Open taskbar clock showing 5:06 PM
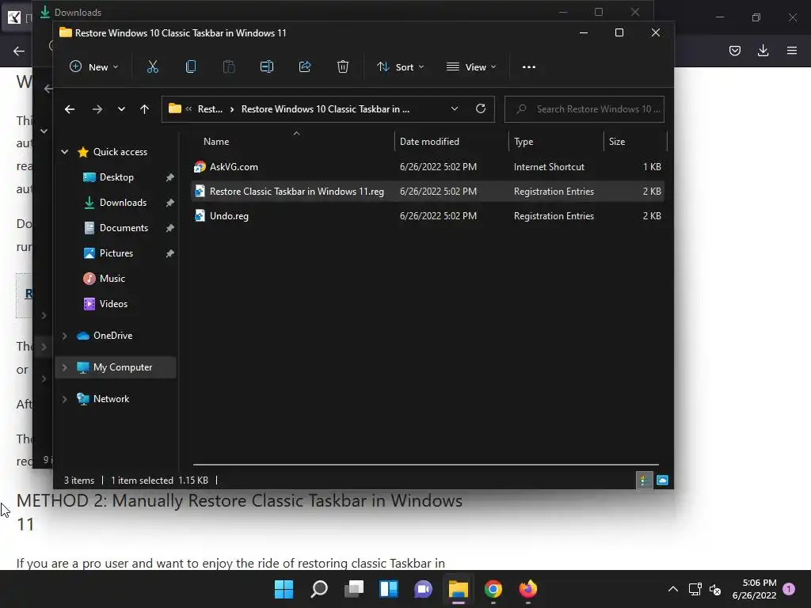This screenshot has width=811, height=608. pyautogui.click(x=754, y=589)
